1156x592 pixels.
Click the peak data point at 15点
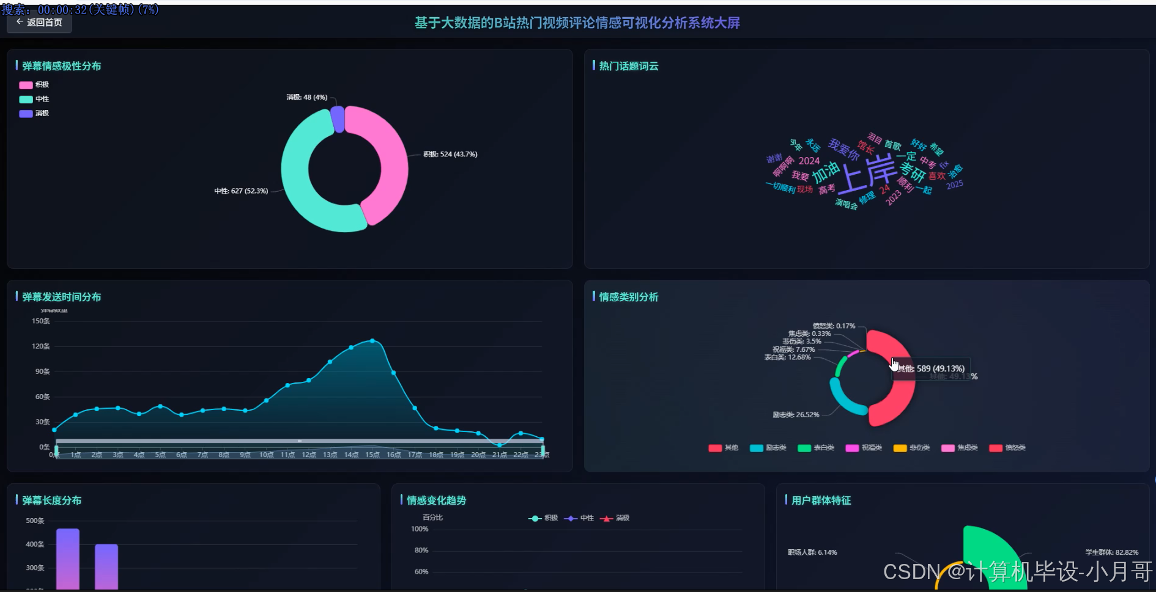pyautogui.click(x=372, y=341)
